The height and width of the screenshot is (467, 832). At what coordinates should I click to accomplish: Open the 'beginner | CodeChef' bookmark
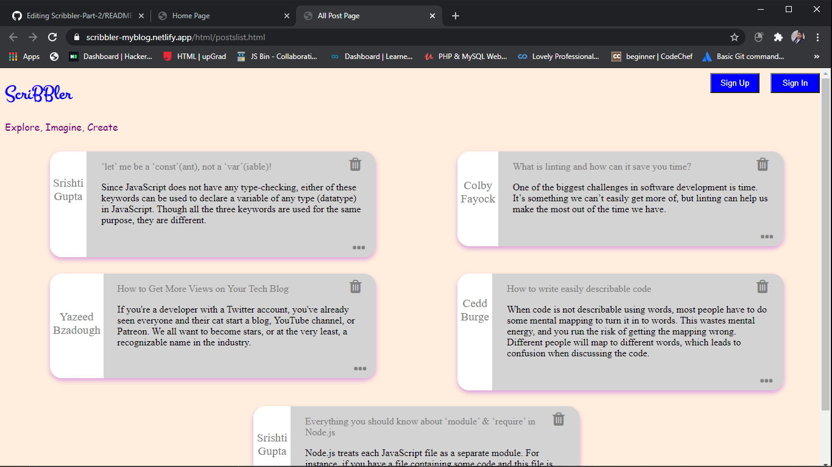click(652, 56)
